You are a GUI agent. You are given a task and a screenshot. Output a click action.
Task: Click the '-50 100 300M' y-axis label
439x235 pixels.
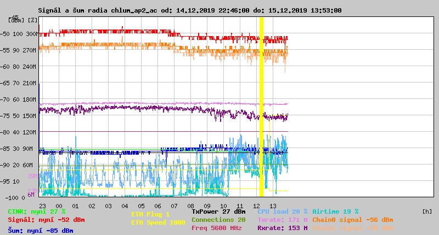point(19,34)
